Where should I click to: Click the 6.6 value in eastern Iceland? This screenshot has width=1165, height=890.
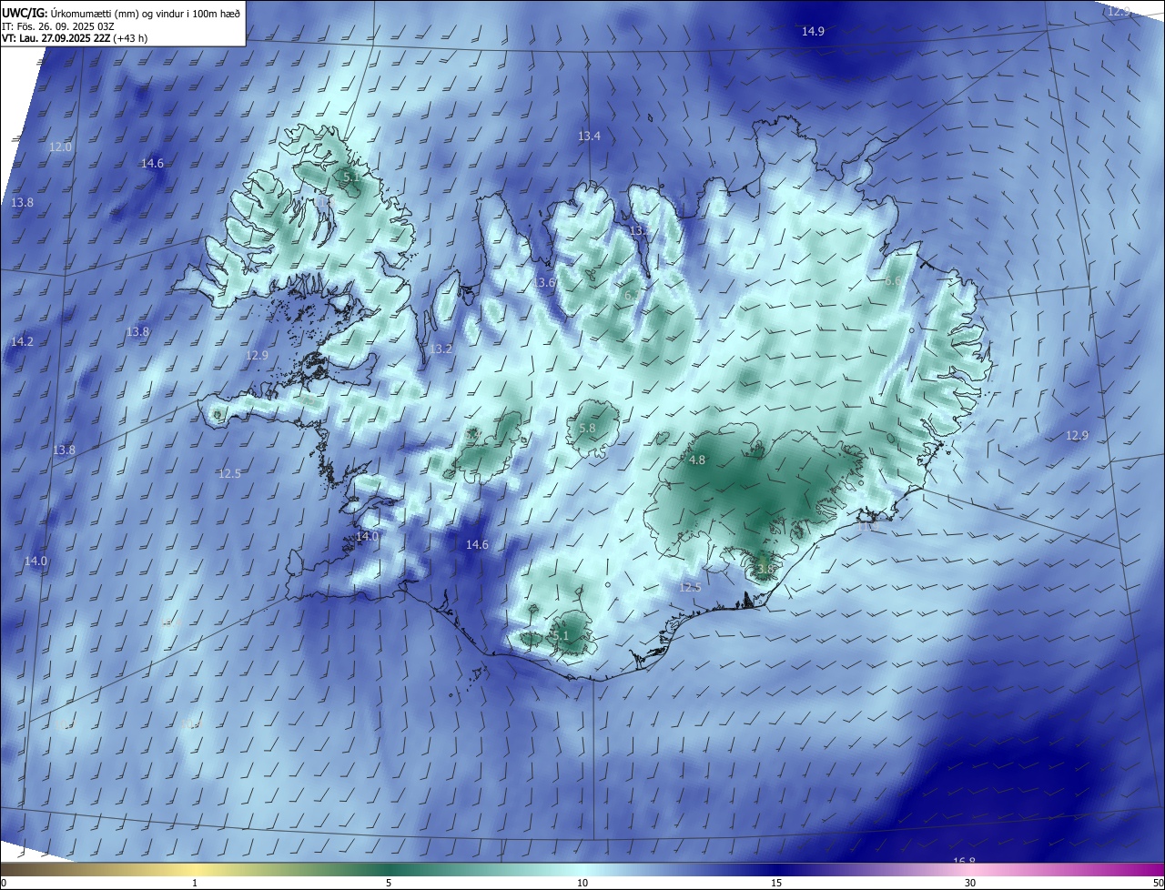point(892,281)
